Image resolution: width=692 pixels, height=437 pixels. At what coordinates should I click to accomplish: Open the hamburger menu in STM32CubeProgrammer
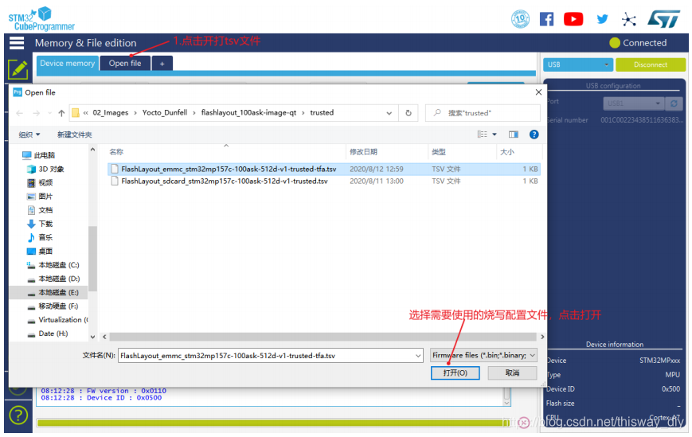(x=17, y=43)
